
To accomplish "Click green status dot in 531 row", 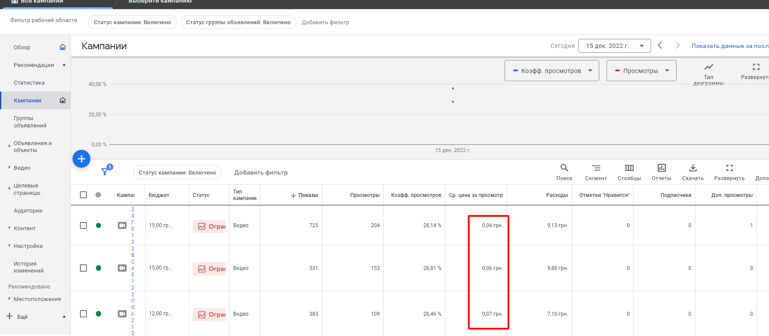I will (99, 268).
